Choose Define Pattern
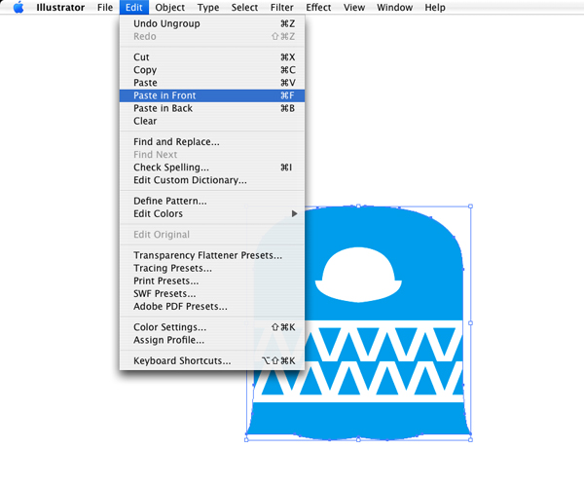 (212, 201)
